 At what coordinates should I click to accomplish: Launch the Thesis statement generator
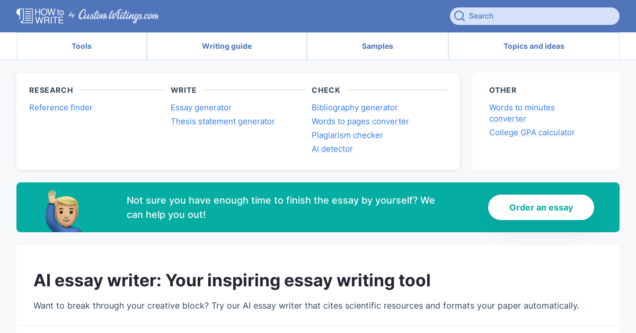(x=223, y=121)
